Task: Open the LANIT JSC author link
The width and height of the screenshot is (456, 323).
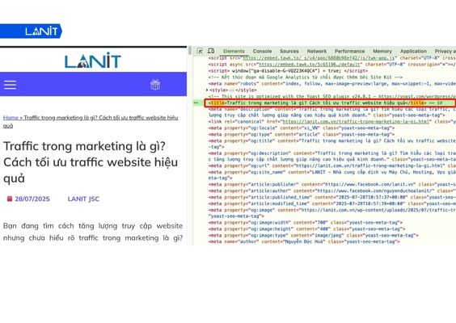Action: [83, 199]
